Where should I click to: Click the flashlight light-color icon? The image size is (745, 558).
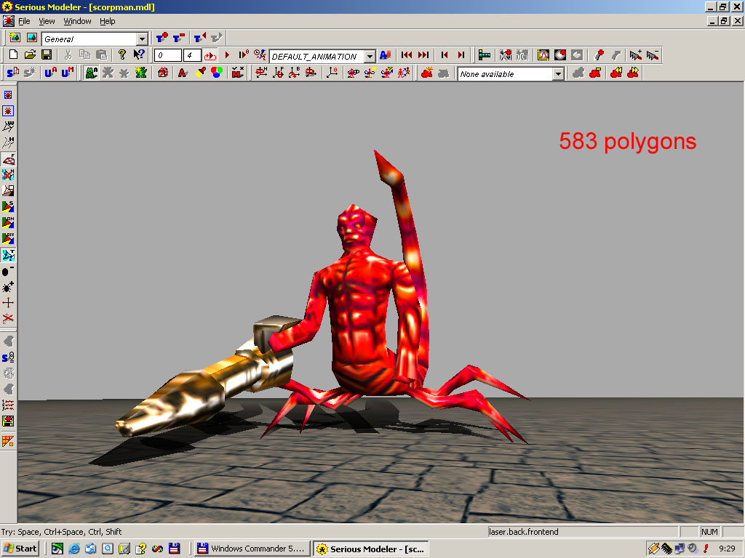click(201, 73)
